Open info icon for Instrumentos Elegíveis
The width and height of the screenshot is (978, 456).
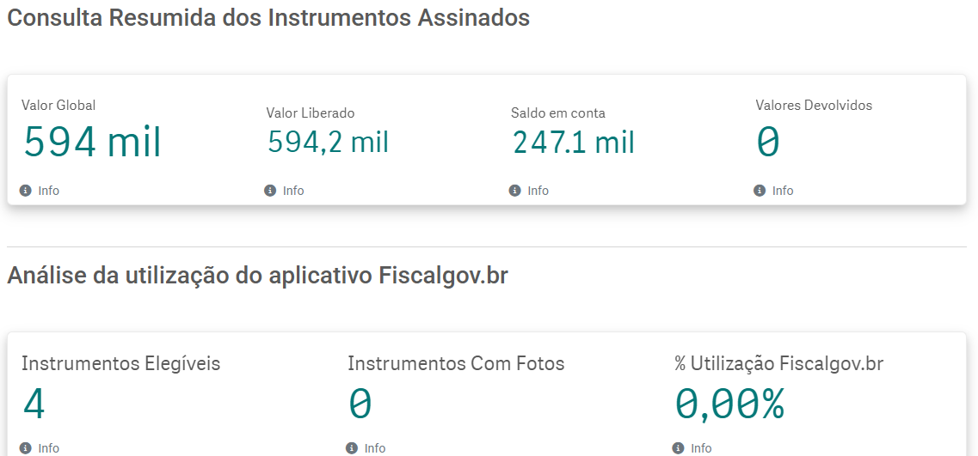pyautogui.click(x=25, y=448)
